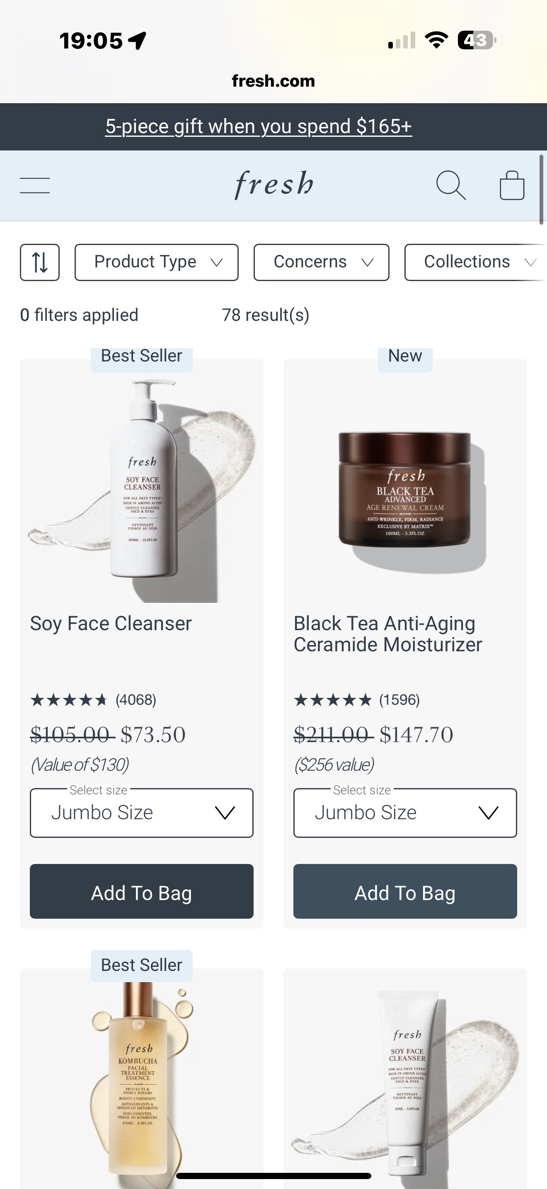
Task: Tap the fresh.com address bar
Action: tap(273, 81)
